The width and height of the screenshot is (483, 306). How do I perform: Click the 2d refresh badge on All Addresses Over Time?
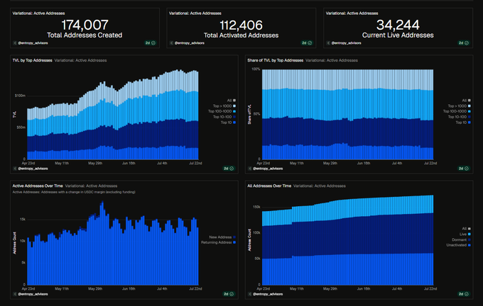click(464, 294)
